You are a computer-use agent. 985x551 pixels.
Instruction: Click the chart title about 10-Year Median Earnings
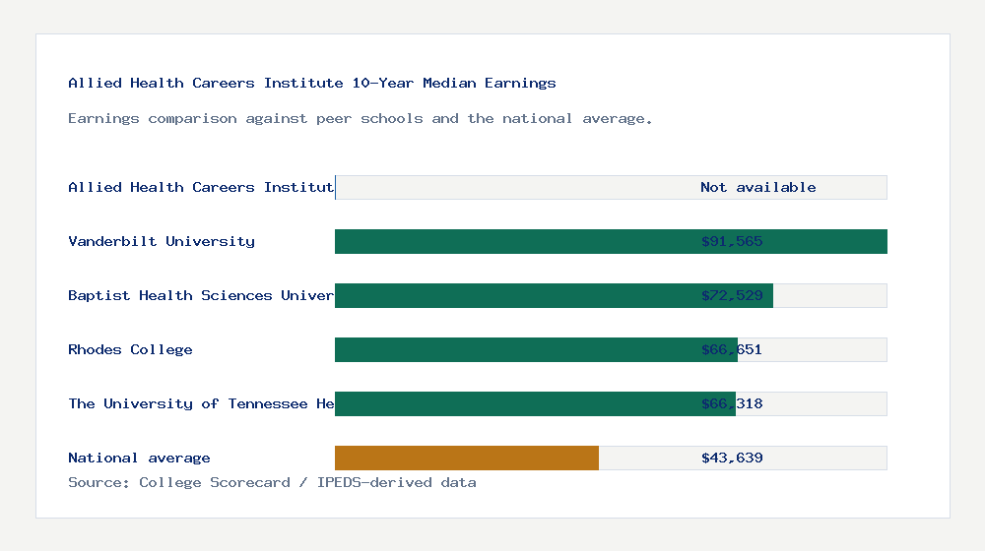tap(311, 83)
